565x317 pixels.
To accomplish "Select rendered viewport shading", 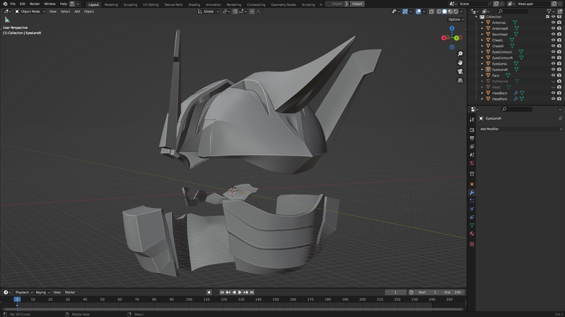I will [456, 11].
